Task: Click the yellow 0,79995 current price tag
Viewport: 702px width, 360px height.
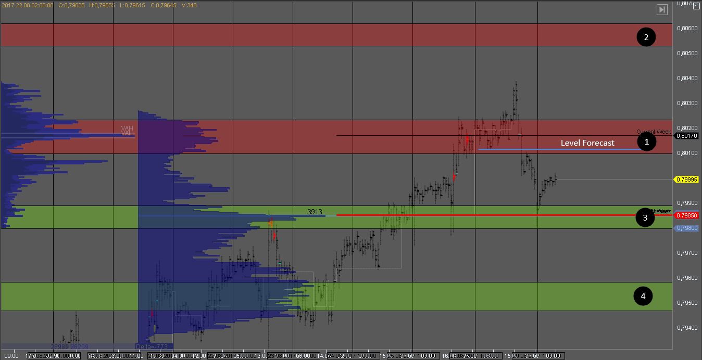Action: click(687, 179)
